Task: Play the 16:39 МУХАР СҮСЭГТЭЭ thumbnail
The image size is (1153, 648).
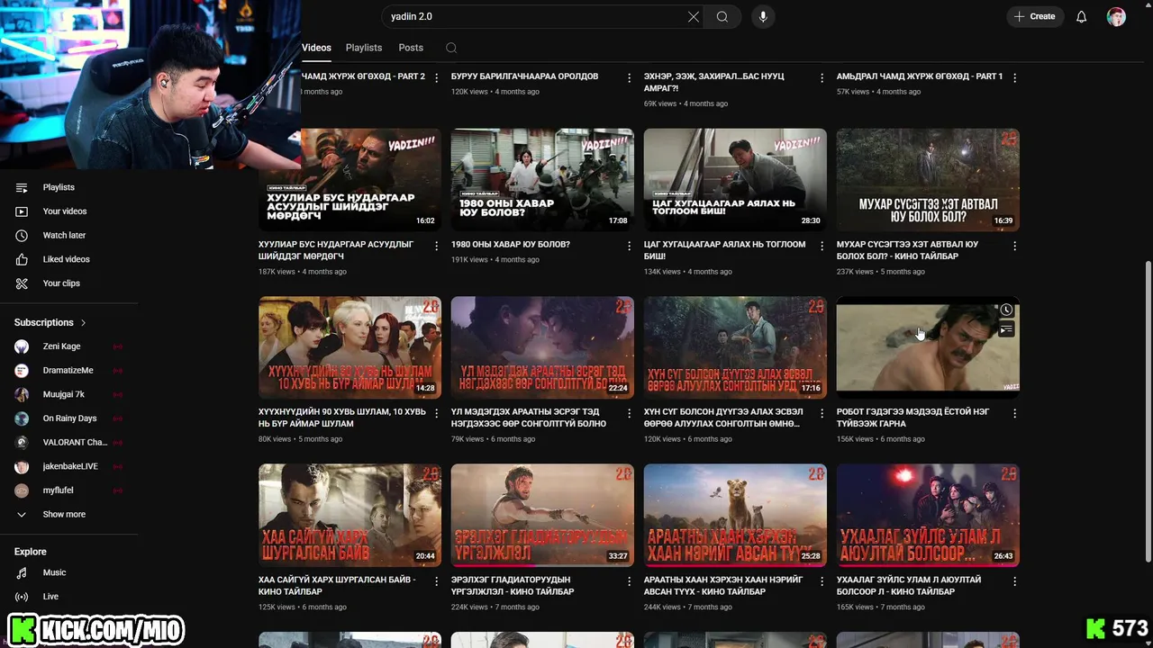Action: pyautogui.click(x=928, y=180)
